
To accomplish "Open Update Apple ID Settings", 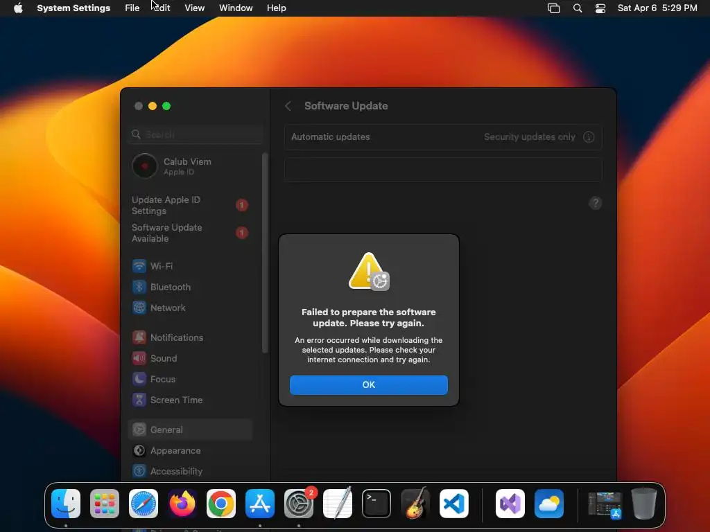I will pos(190,205).
